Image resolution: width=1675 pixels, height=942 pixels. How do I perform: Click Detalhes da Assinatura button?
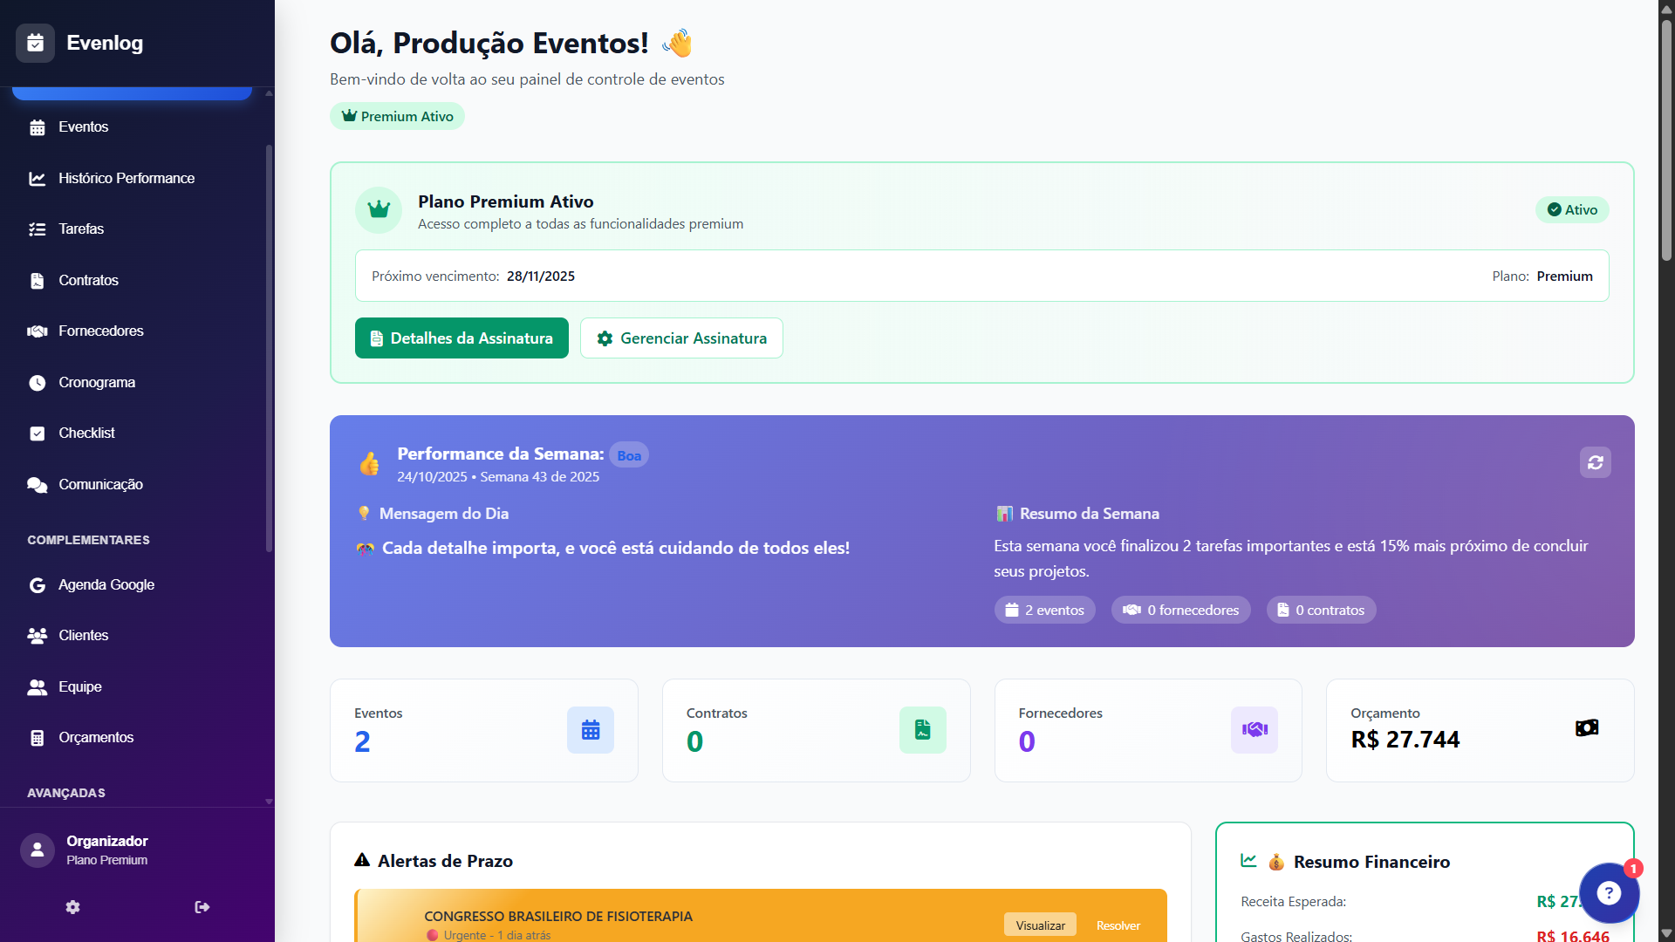pyautogui.click(x=461, y=338)
